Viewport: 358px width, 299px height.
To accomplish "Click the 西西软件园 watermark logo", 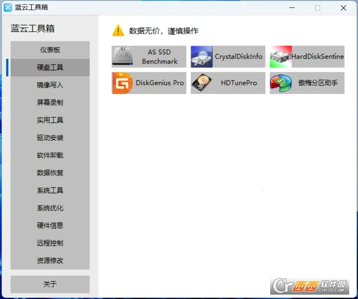I will click(x=309, y=286).
